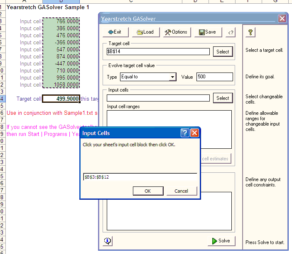Open the Load settings button
292x254 pixels.
[x=146, y=32]
